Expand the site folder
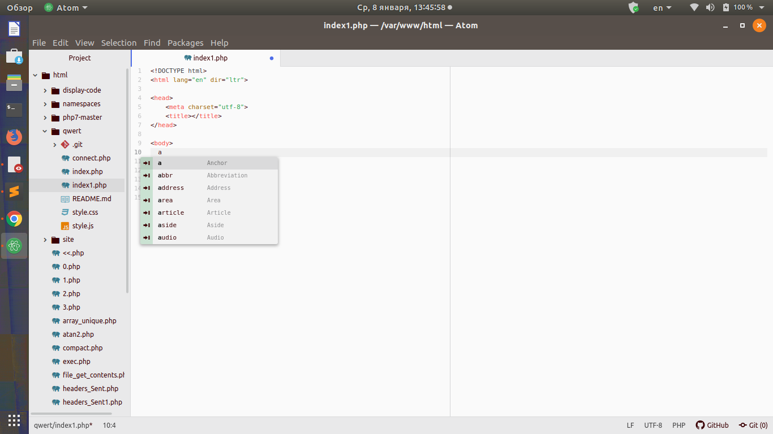 45,240
